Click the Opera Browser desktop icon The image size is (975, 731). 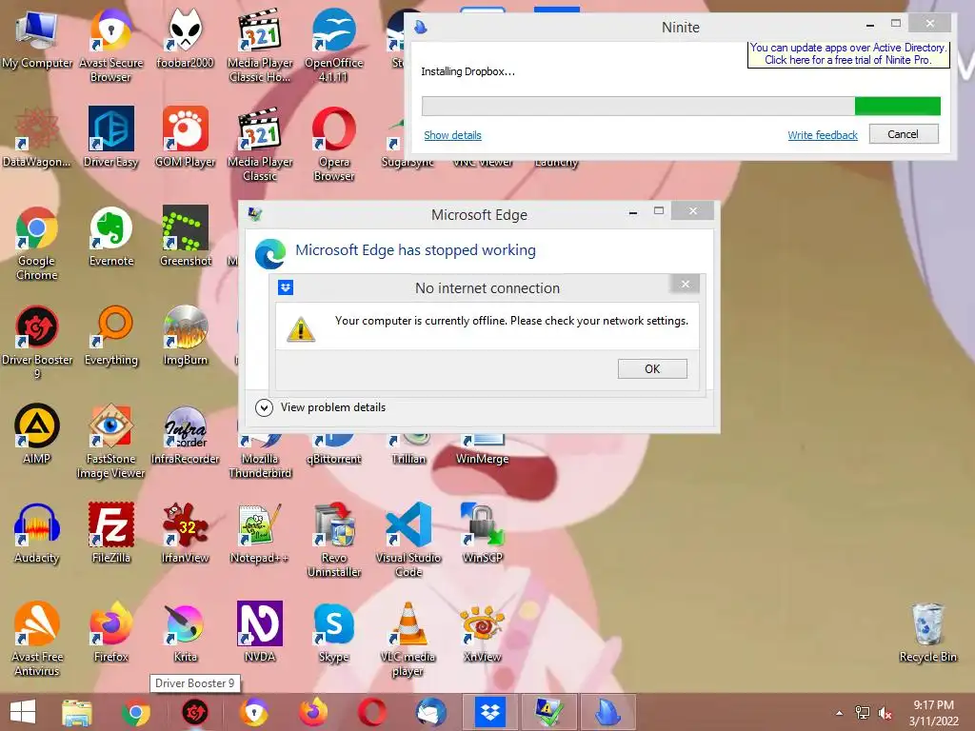pos(334,145)
